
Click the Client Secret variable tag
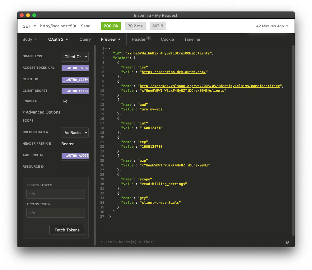[75, 91]
